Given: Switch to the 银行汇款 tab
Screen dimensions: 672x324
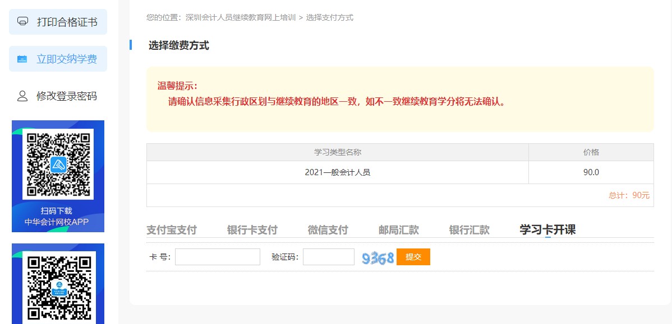Looking at the screenshot, I should [x=470, y=230].
